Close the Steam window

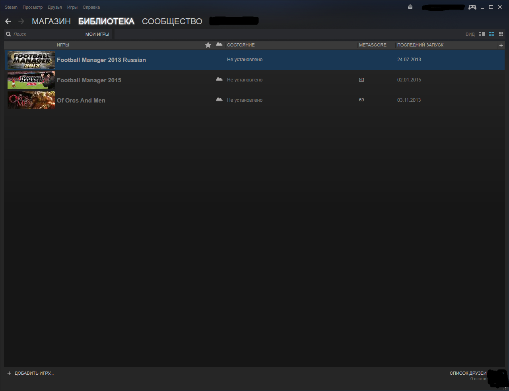(500, 7)
